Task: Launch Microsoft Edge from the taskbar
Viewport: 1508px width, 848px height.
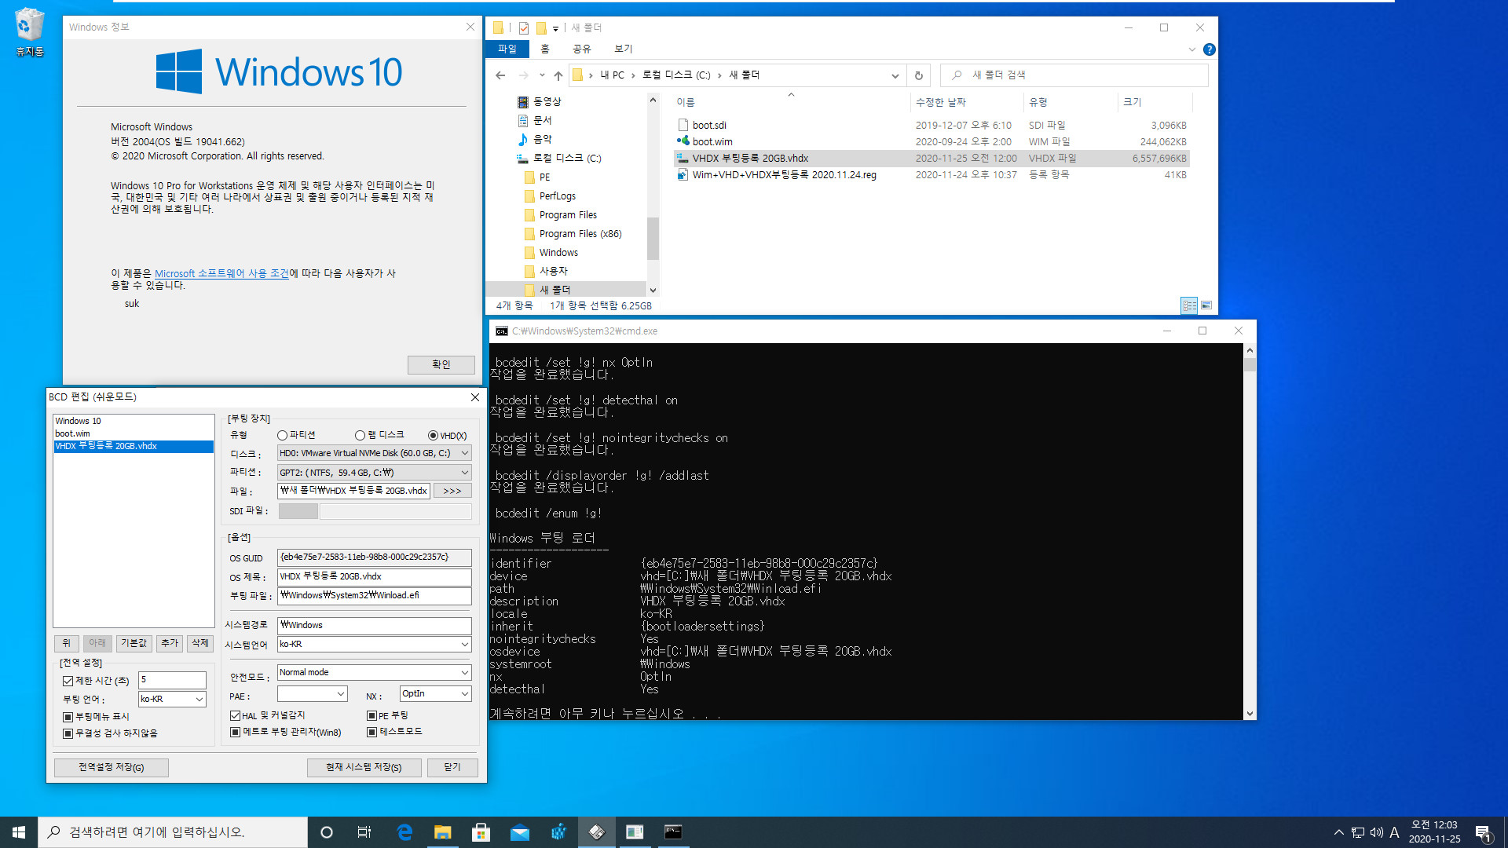Action: 404,832
